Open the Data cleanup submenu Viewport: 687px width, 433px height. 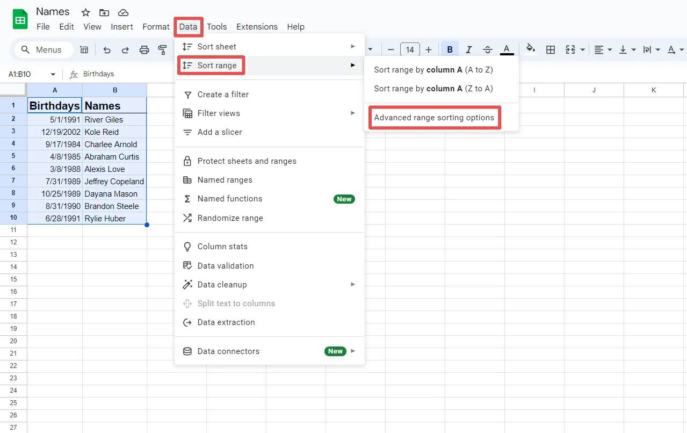pyautogui.click(x=222, y=284)
